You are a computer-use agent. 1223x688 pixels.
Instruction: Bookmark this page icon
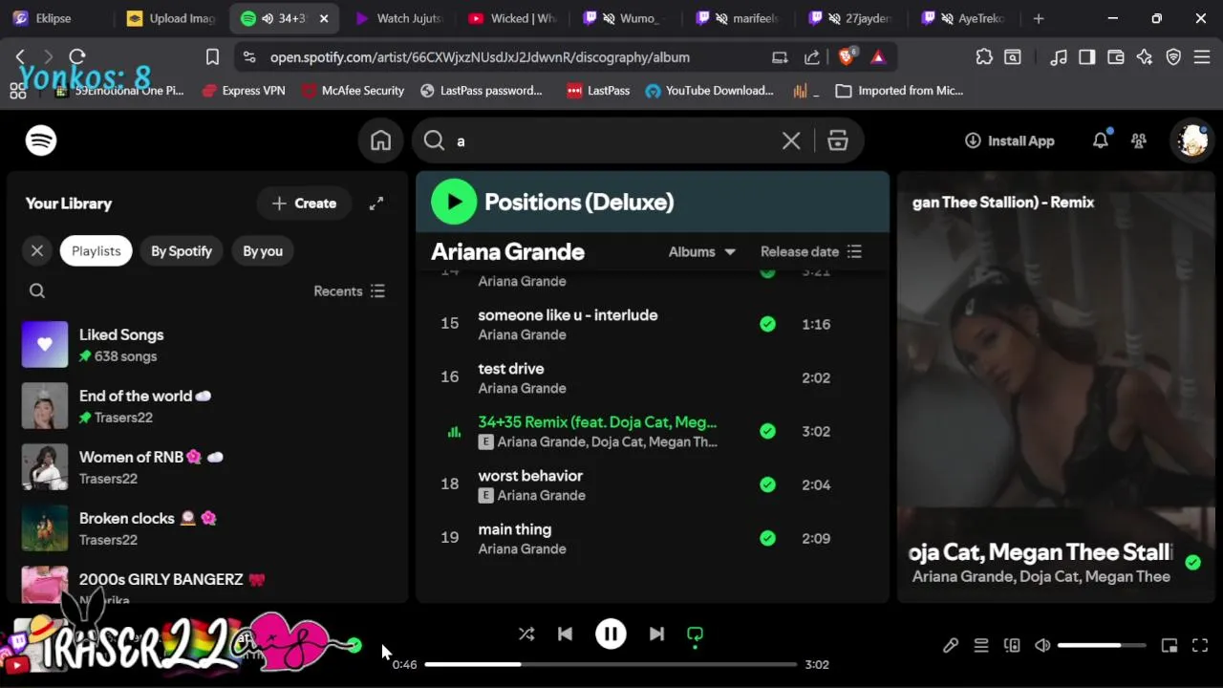tap(212, 57)
